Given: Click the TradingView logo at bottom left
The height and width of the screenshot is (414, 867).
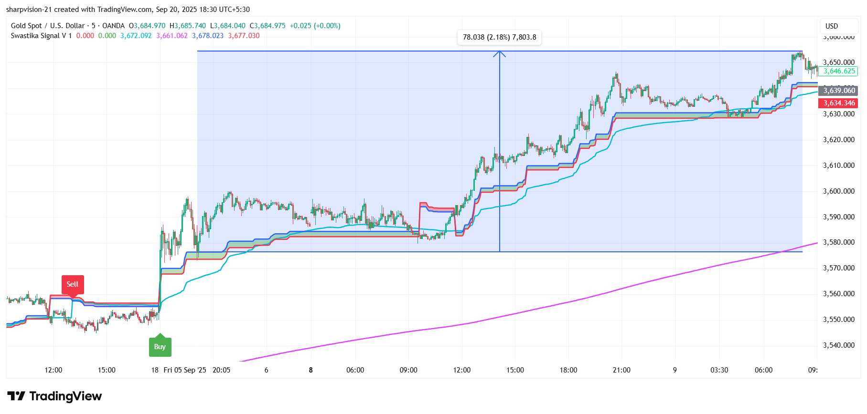Looking at the screenshot, I should coord(54,396).
